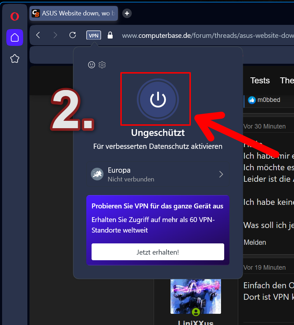Click the Europa map icon
294x325 pixels.
click(97, 174)
